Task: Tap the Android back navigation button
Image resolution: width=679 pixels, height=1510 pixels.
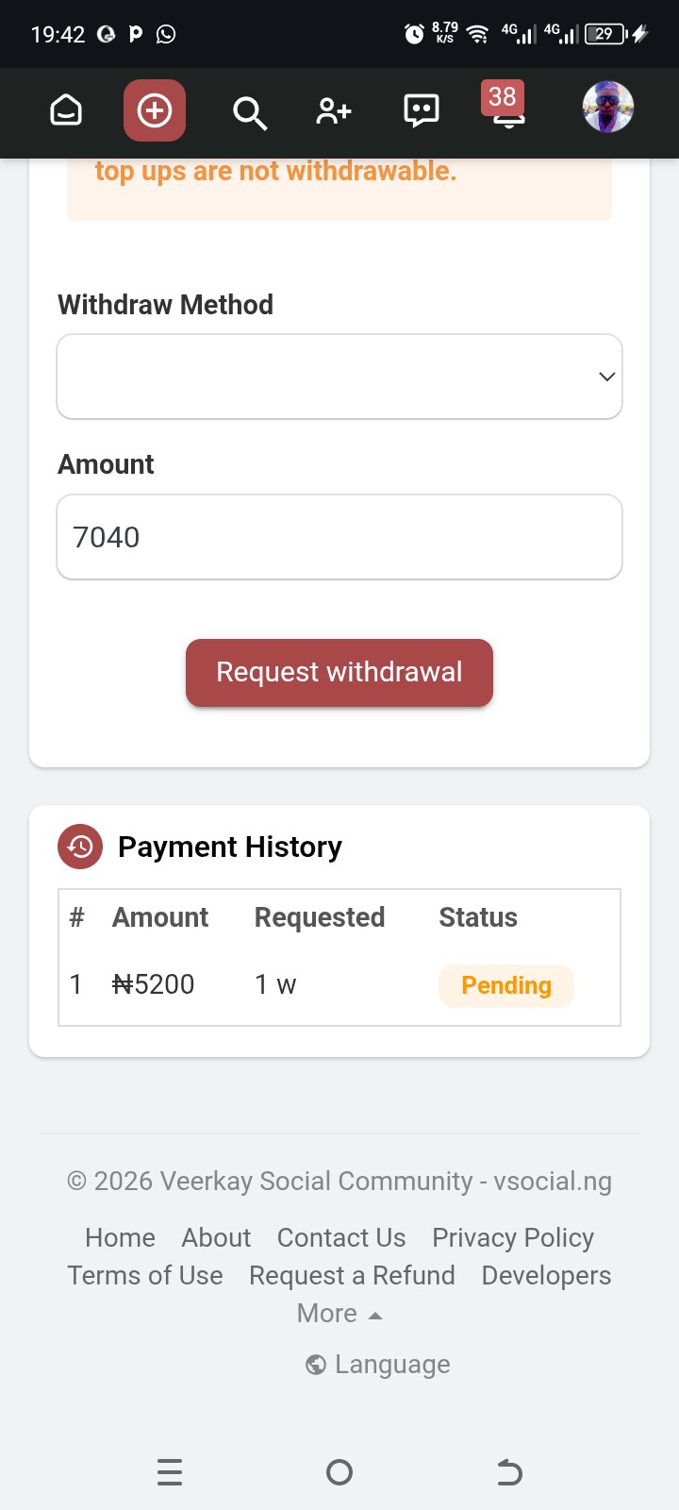Action: pos(509,1472)
